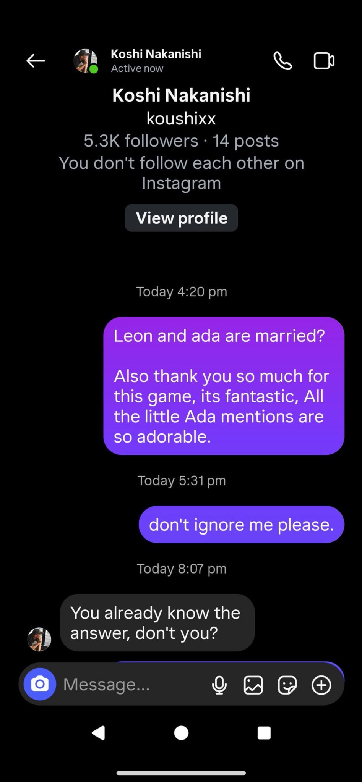This screenshot has height=782, width=362.
Task: Open Koshi Nakanishi header name
Action: click(x=156, y=54)
